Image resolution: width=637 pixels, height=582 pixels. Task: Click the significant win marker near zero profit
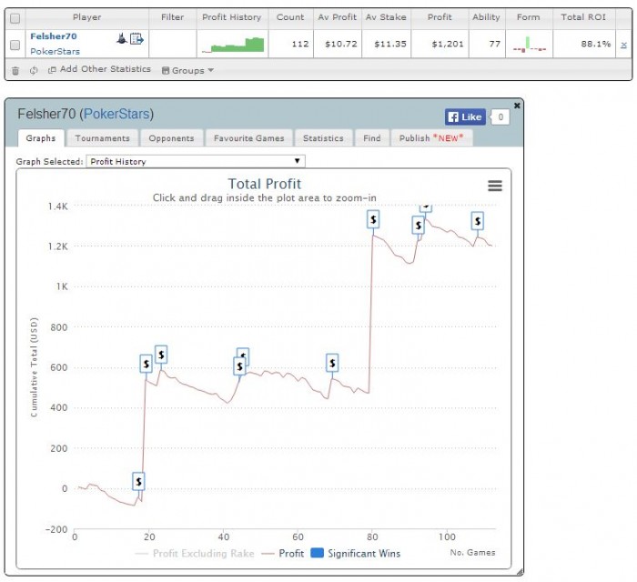138,481
